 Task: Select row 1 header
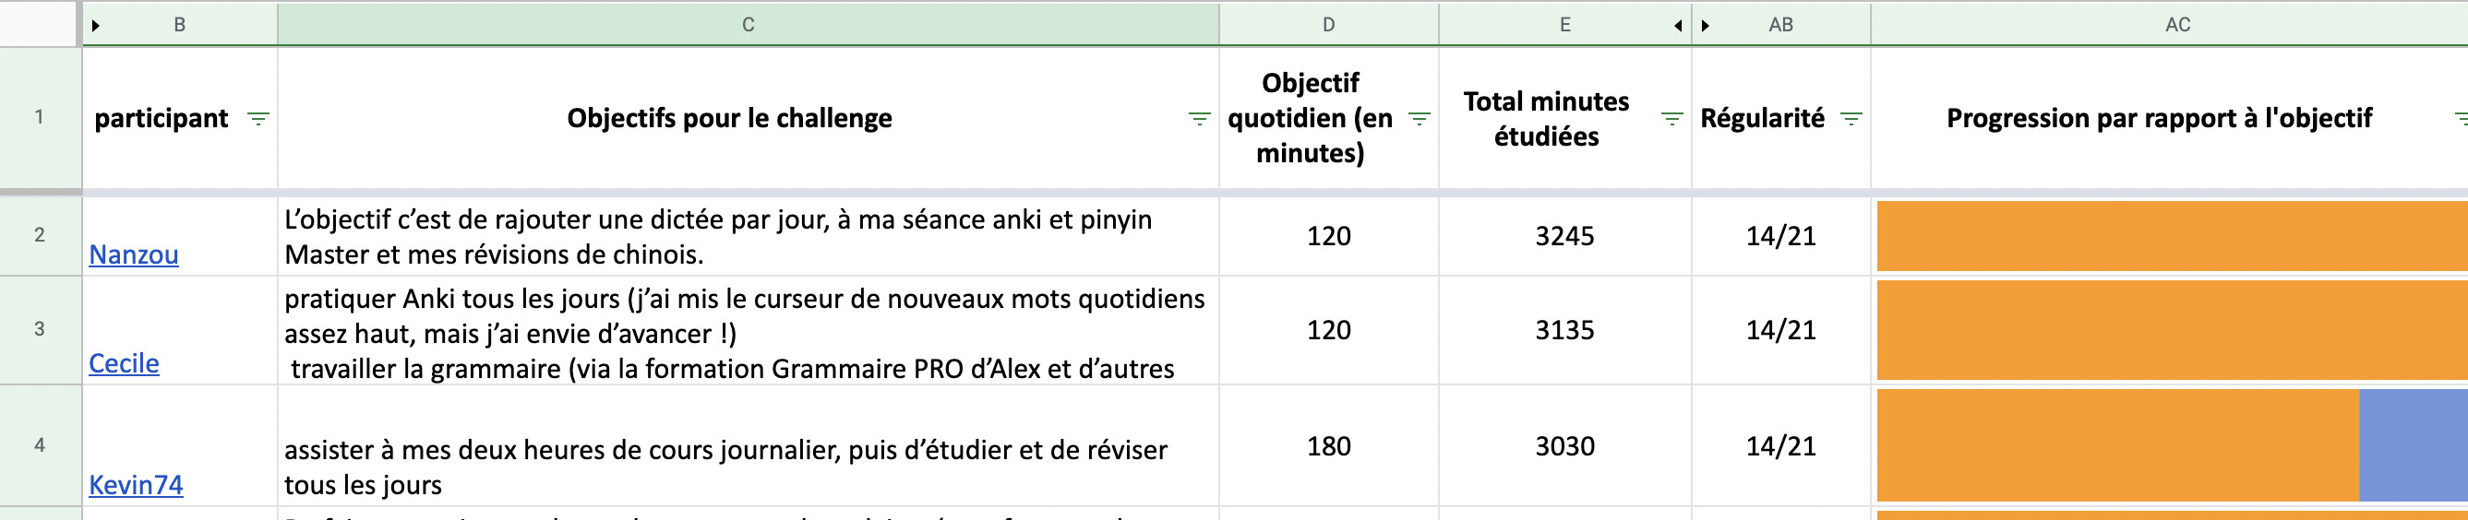40,117
